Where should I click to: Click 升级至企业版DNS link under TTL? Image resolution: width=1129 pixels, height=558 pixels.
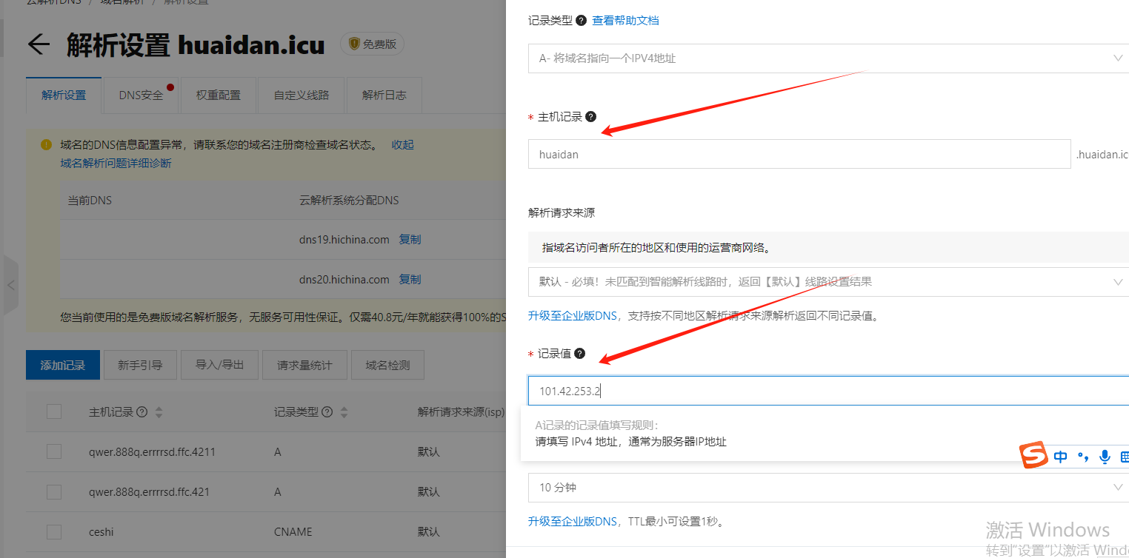(572, 521)
